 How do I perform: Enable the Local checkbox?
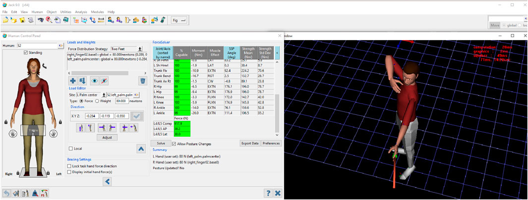point(71,149)
